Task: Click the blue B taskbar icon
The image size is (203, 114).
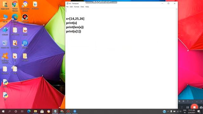Action: (75, 111)
